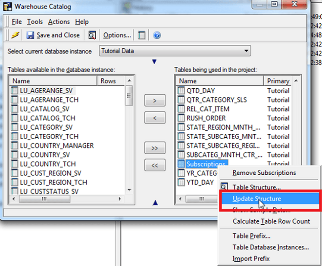Click the table icon next to QTD_DAY
Image resolution: width=322 pixels, height=266 pixels.
coord(181,91)
